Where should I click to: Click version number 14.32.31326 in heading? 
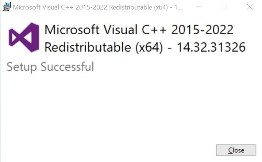[x=211, y=47]
